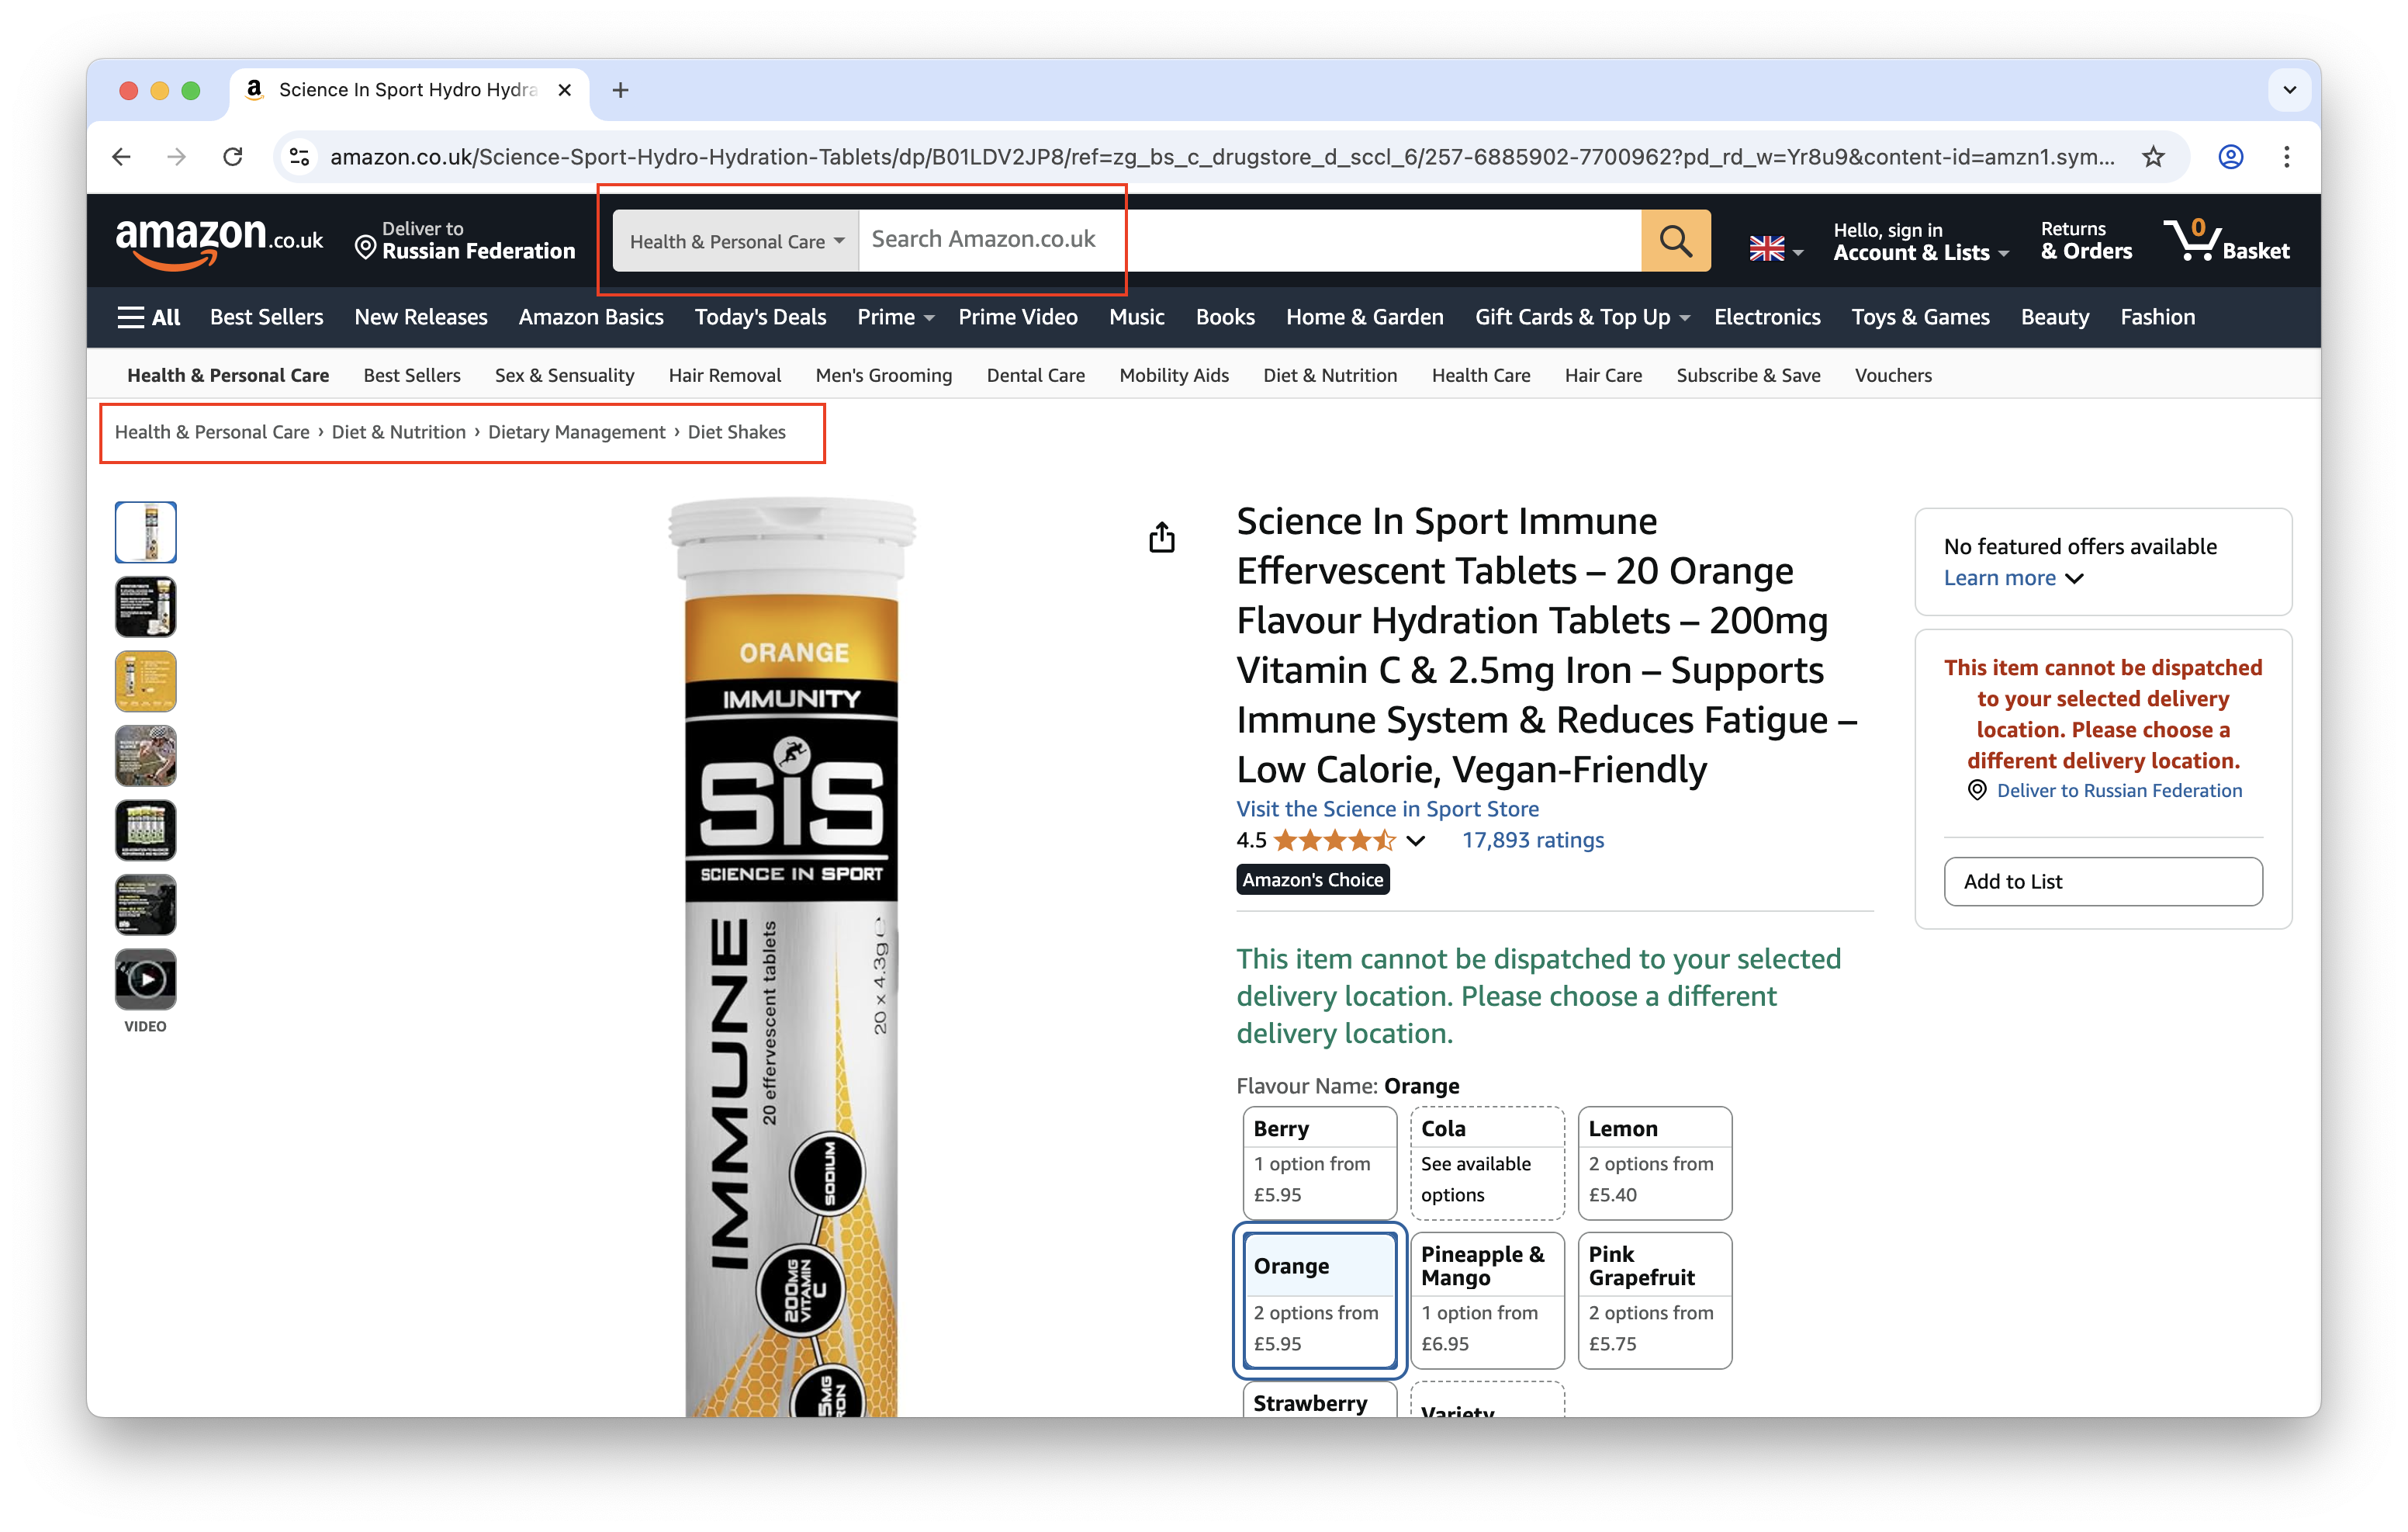Select the Orange flavour option
Viewport: 2408px width, 1532px height.
click(x=1319, y=1300)
